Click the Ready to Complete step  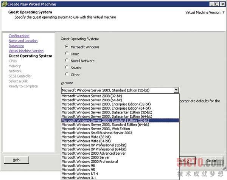(x=23, y=86)
